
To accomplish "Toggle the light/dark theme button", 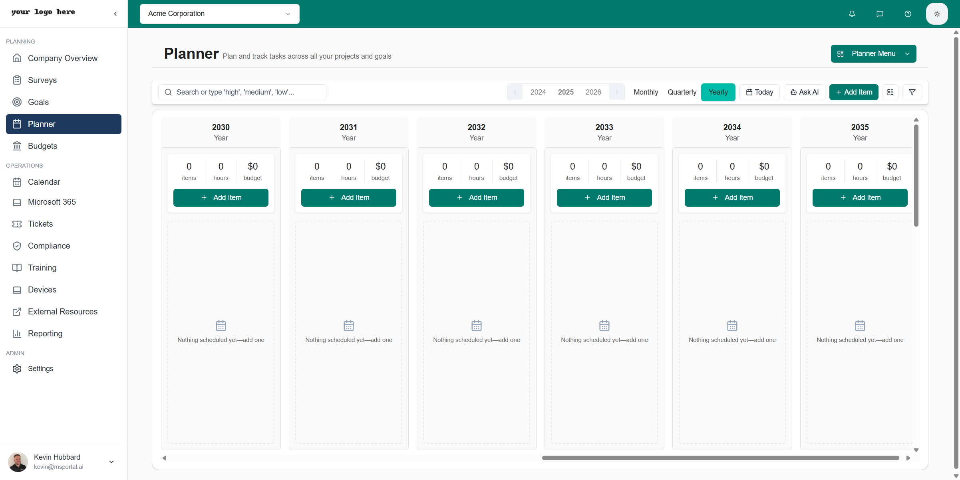I will point(937,14).
